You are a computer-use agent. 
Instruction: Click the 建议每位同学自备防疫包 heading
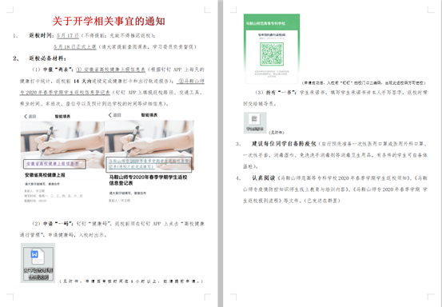[x=285, y=144]
